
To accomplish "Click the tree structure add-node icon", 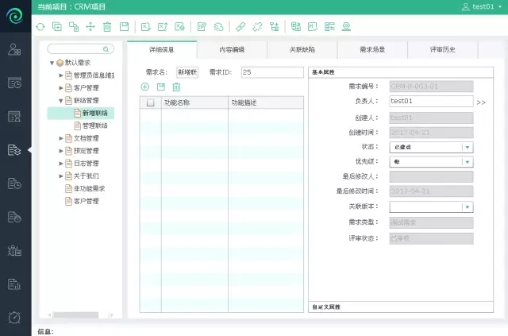I will point(274,26).
